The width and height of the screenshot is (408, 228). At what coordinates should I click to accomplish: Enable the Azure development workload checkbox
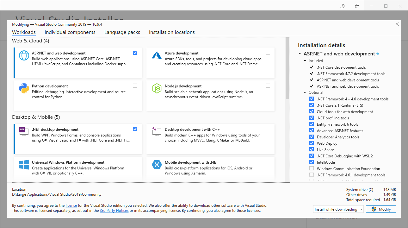coord(268,53)
